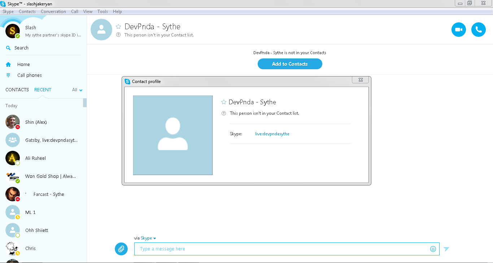
Task: Click the Call phones dialpad icon
Action: (x=8, y=75)
